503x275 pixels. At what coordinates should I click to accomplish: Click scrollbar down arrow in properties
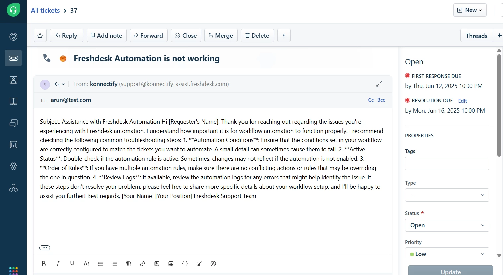coord(499,256)
